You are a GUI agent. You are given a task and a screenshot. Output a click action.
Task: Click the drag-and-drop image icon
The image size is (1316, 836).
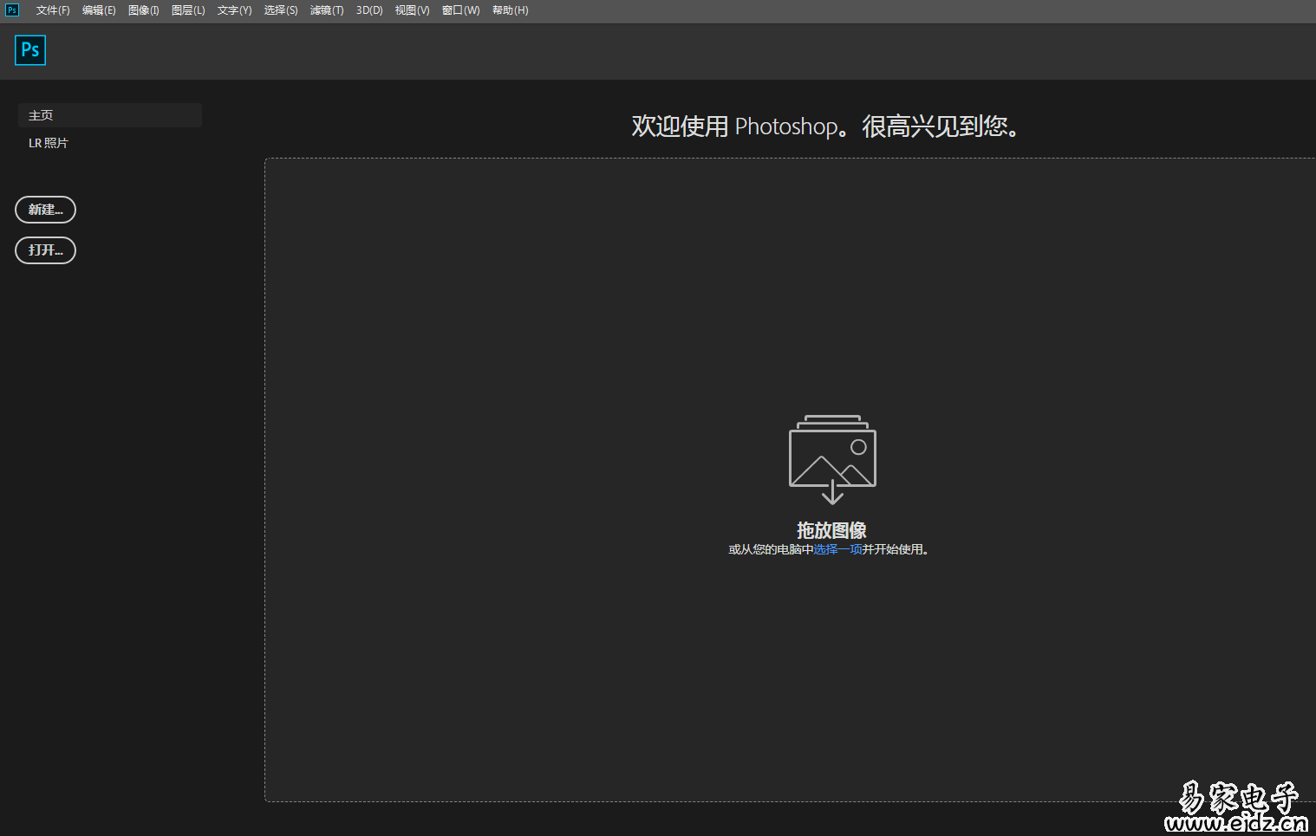click(832, 459)
